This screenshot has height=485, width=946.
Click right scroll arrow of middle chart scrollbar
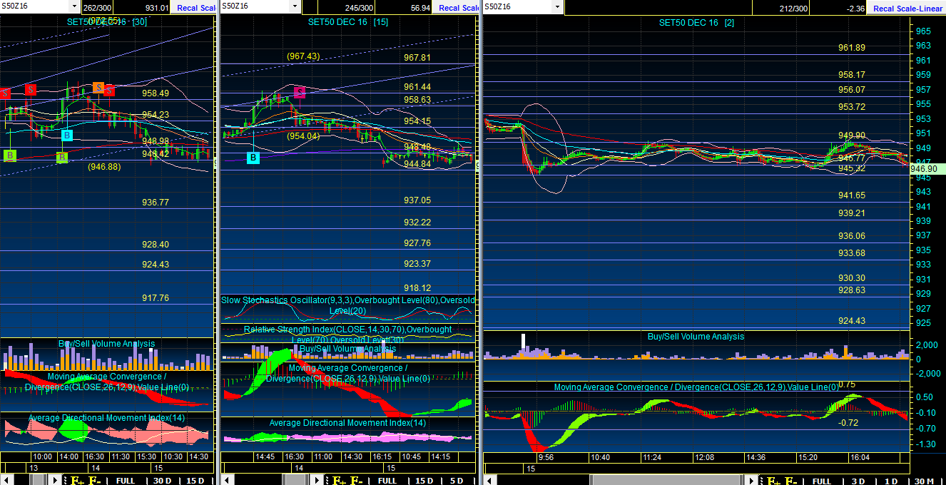[x=317, y=480]
